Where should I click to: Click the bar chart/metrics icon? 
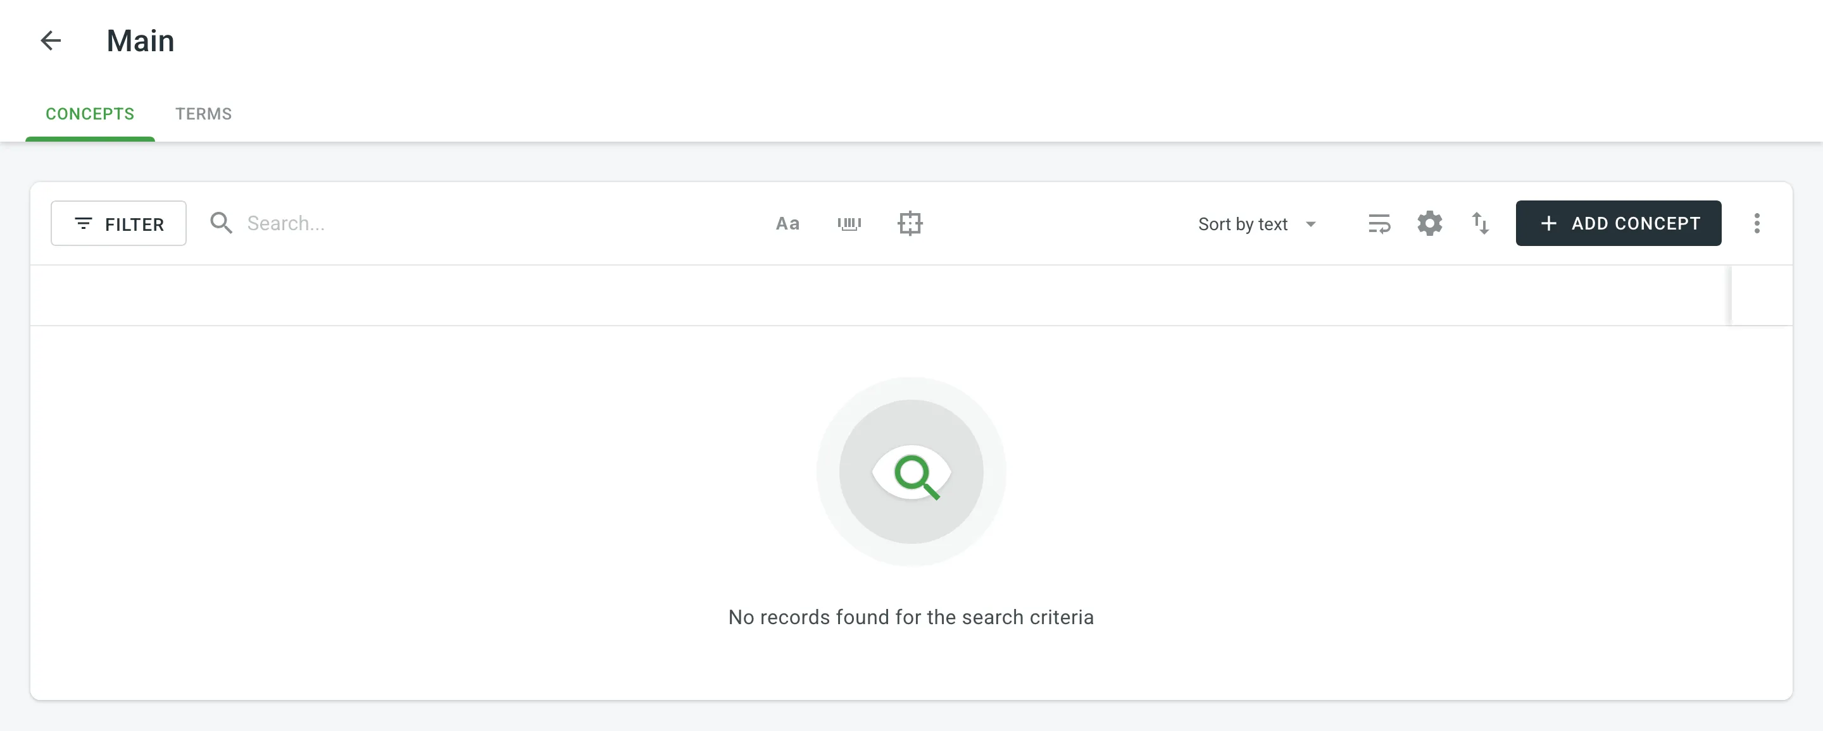pyautogui.click(x=850, y=223)
